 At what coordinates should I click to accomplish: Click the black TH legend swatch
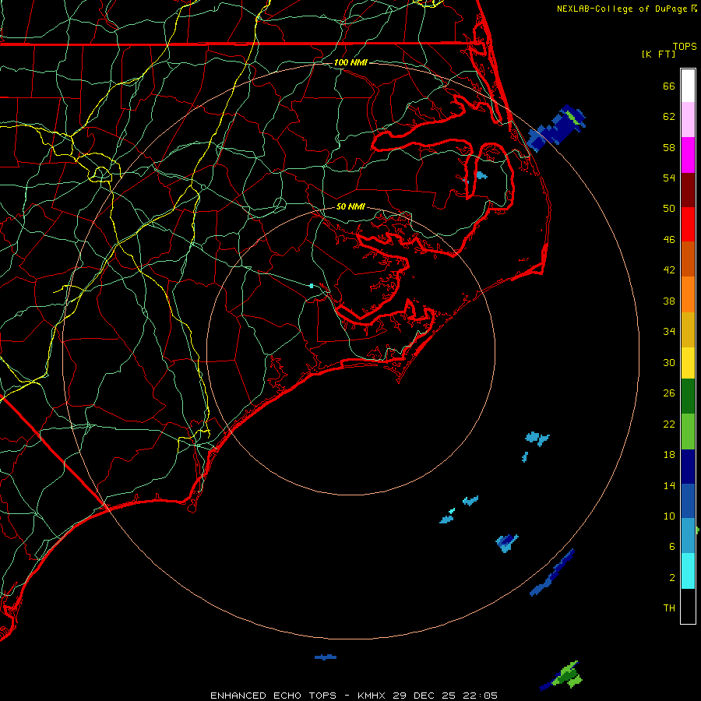[688, 606]
